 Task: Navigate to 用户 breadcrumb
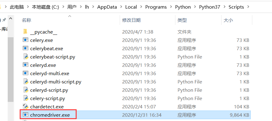pyautogui.click(x=72, y=7)
